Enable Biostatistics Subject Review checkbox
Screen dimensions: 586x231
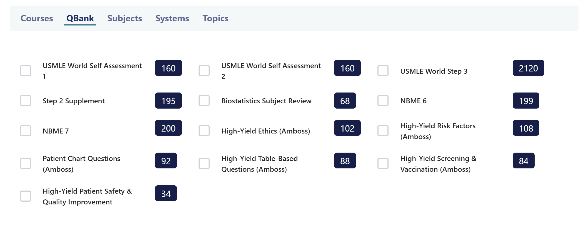(204, 101)
